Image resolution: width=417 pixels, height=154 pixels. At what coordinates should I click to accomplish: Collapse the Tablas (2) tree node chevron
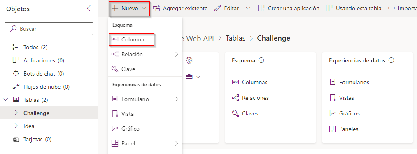click(5, 100)
